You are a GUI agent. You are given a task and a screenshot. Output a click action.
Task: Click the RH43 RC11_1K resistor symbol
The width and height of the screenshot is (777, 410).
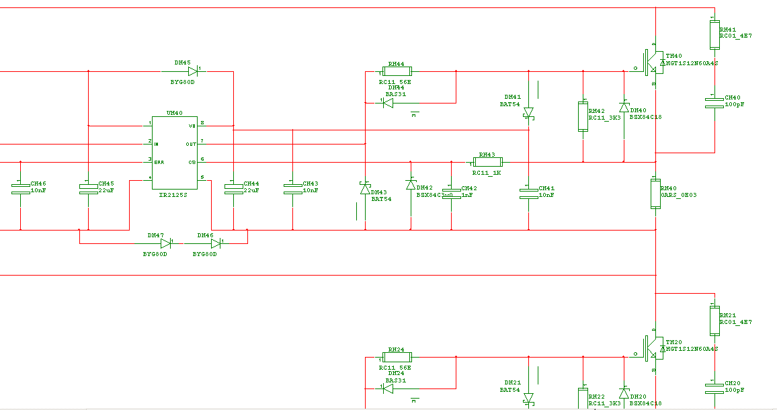click(487, 161)
